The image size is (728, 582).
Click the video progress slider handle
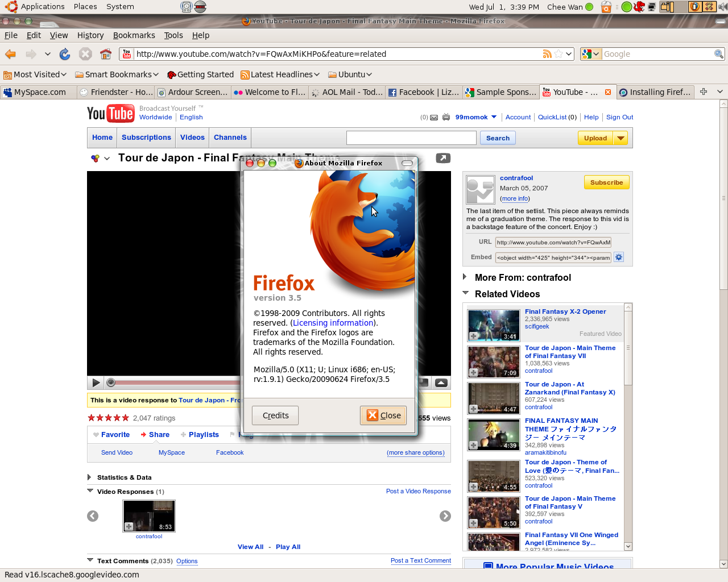coord(111,383)
